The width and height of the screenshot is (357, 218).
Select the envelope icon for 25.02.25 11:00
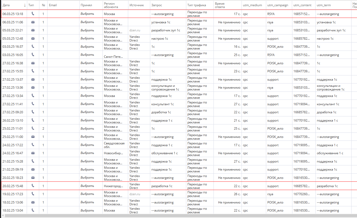coord(33,137)
